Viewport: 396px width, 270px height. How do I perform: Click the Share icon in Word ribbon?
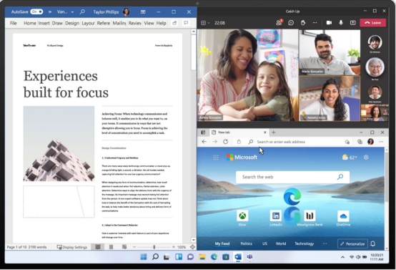pyautogui.click(x=174, y=23)
